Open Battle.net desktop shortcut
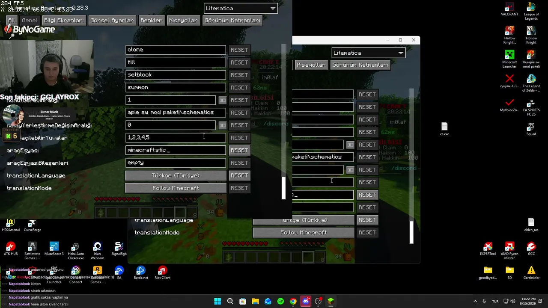 tap(141, 273)
